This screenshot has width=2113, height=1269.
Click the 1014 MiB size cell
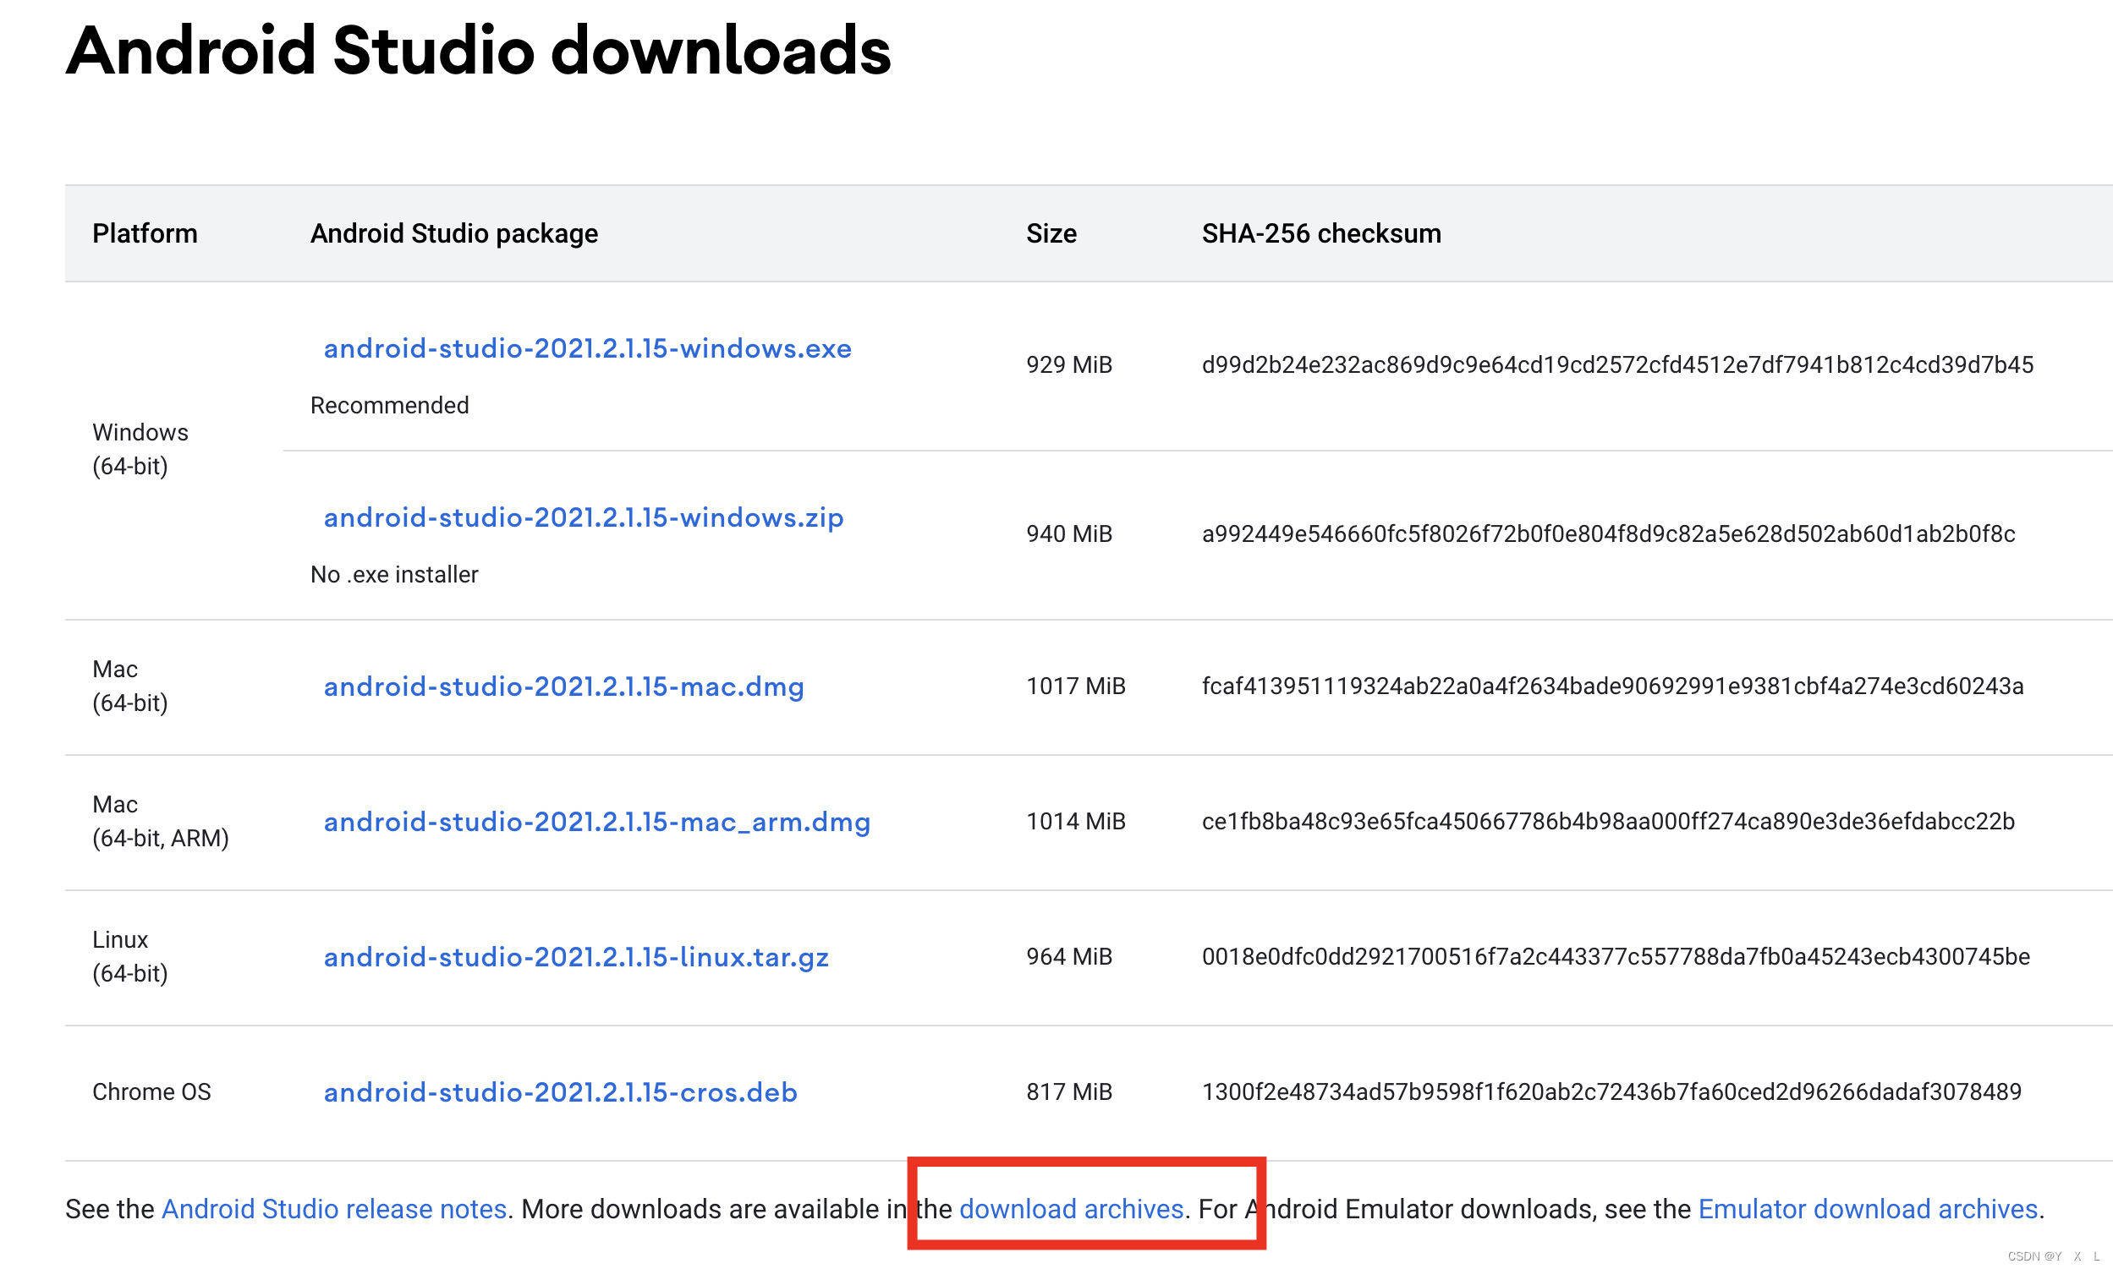[1075, 822]
